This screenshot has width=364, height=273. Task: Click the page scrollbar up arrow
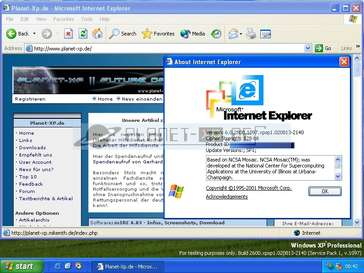(357, 58)
